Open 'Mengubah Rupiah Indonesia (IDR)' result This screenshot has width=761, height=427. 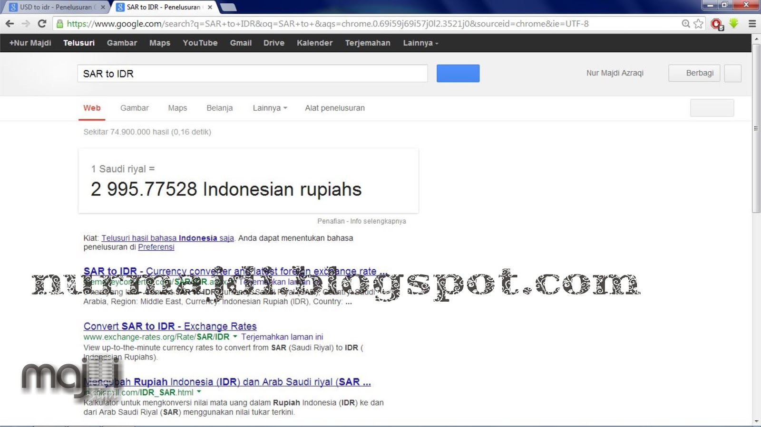point(227,382)
